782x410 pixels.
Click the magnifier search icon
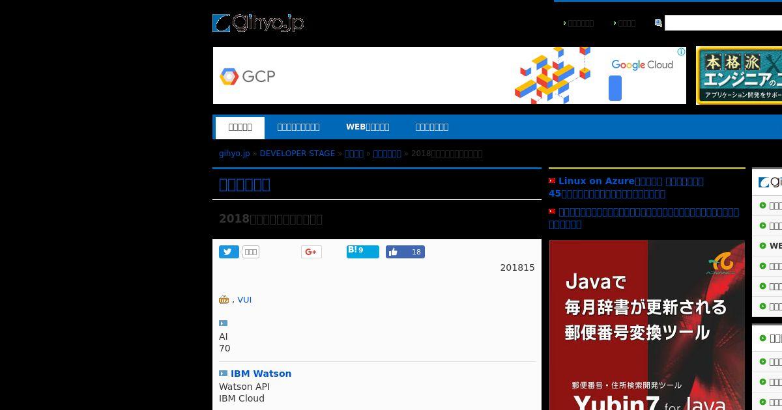[x=658, y=23]
